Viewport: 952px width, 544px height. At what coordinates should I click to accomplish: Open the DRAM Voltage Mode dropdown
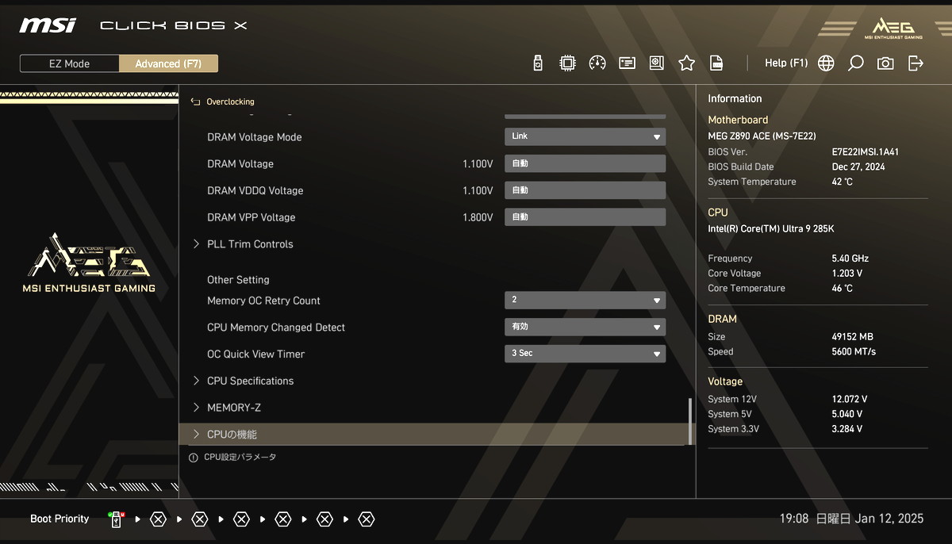click(585, 136)
